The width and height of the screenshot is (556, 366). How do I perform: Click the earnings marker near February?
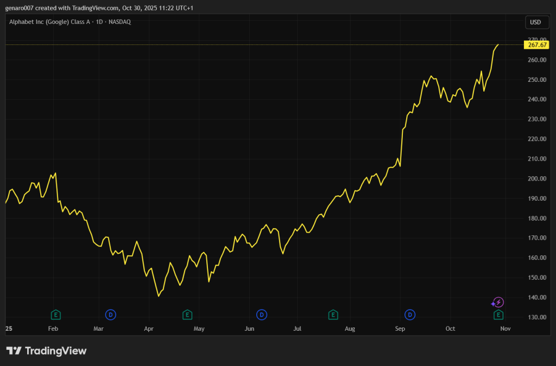[55, 314]
